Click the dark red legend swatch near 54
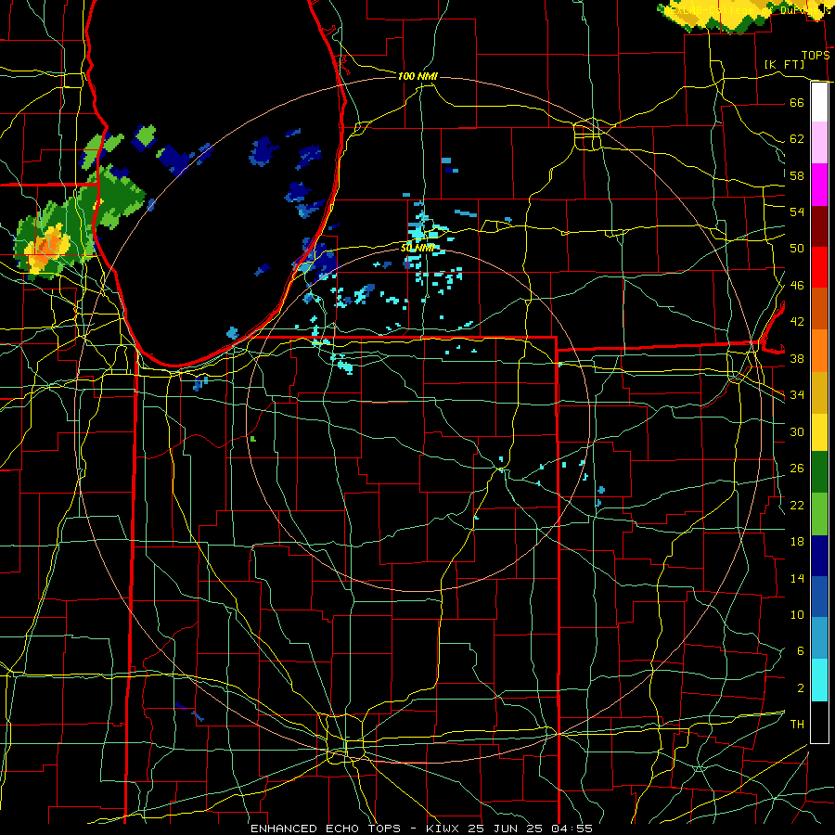 [x=819, y=226]
